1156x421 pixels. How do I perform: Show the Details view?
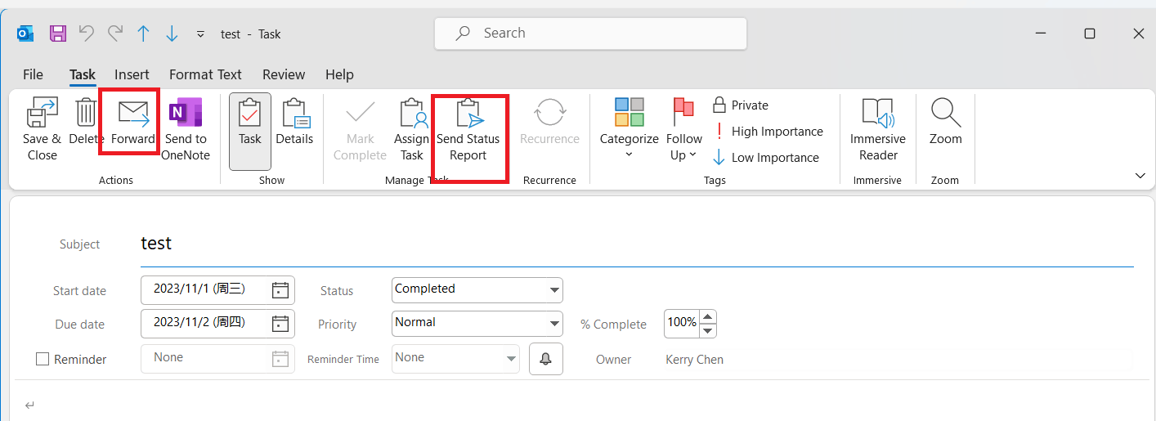coord(294,123)
